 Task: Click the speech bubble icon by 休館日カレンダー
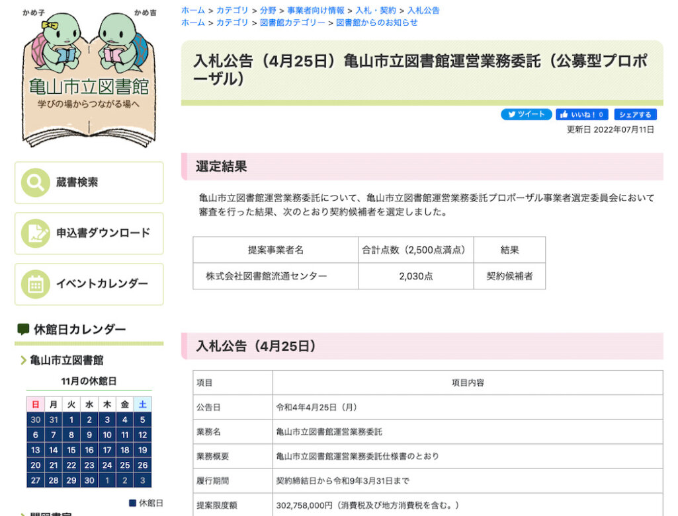coord(23,329)
